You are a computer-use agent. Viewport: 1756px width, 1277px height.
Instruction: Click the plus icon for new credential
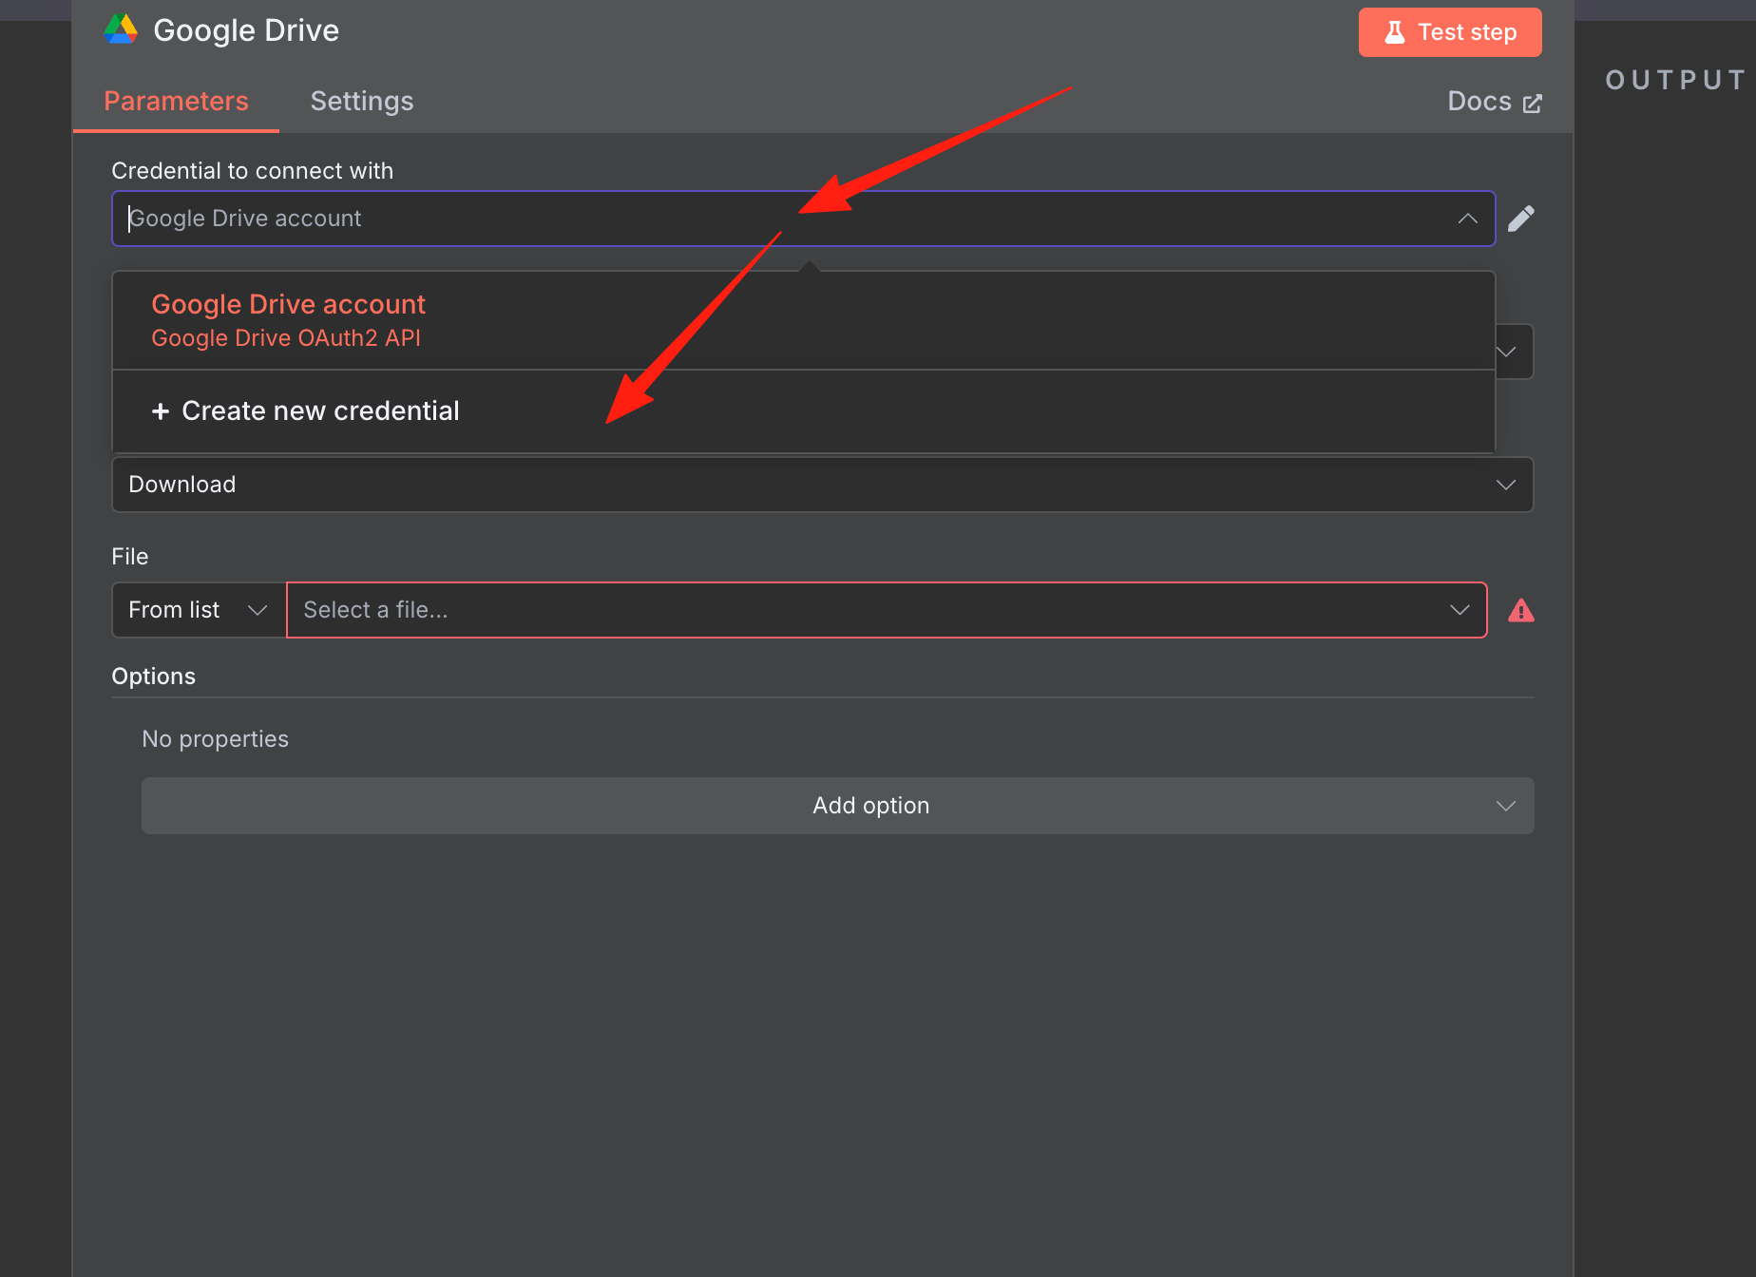pyautogui.click(x=161, y=410)
